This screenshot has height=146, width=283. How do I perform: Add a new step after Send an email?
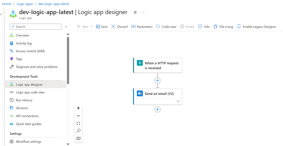tap(158, 110)
